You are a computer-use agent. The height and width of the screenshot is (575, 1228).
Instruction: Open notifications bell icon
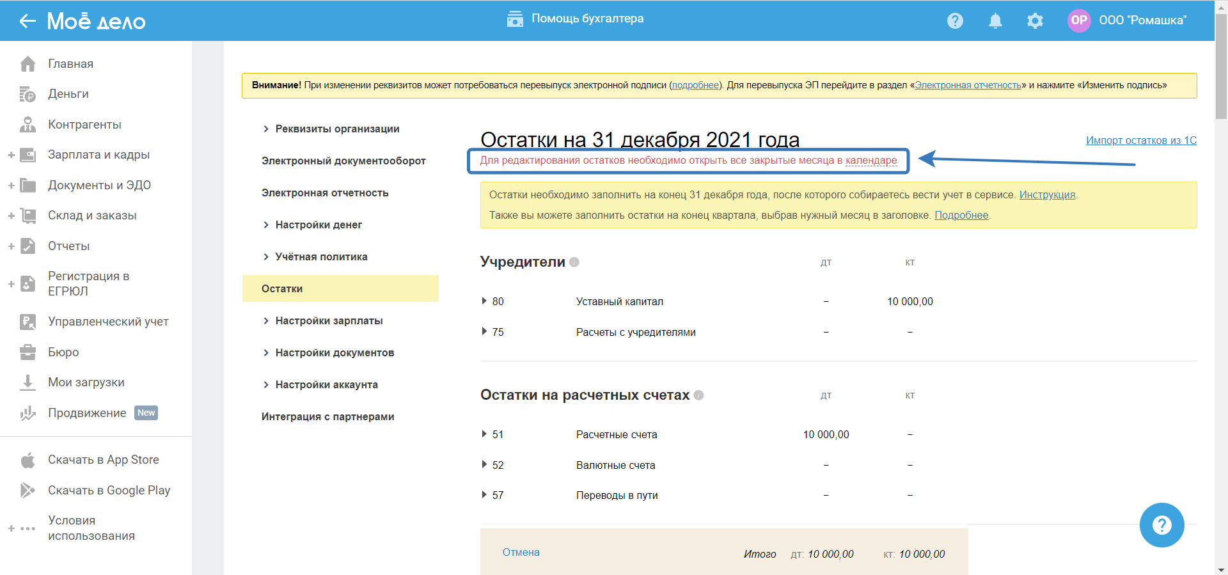[x=995, y=21]
